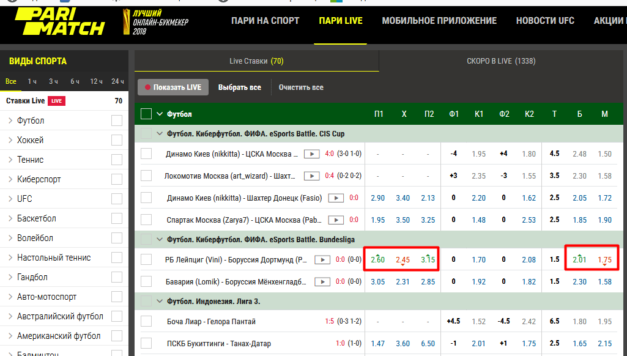Check the Футбол sidebar checkbox

[x=117, y=121]
